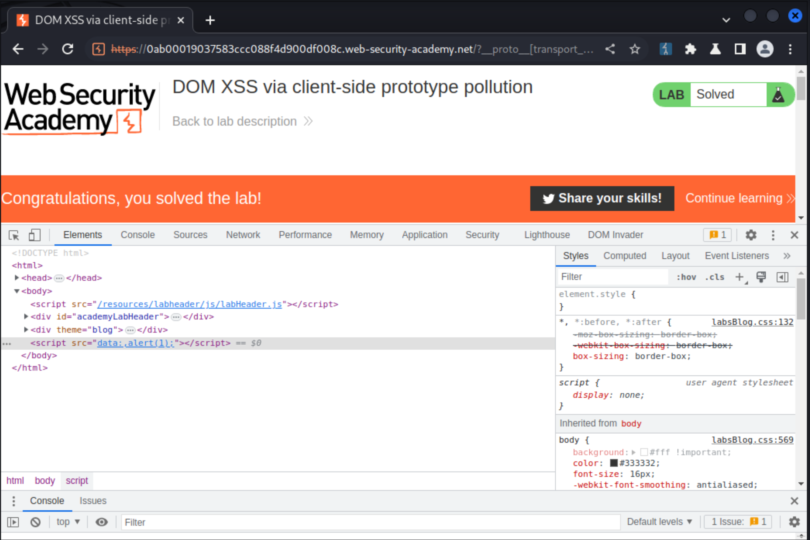Select the Event Listeners tab
Screen dimensions: 810x540
click(x=736, y=256)
